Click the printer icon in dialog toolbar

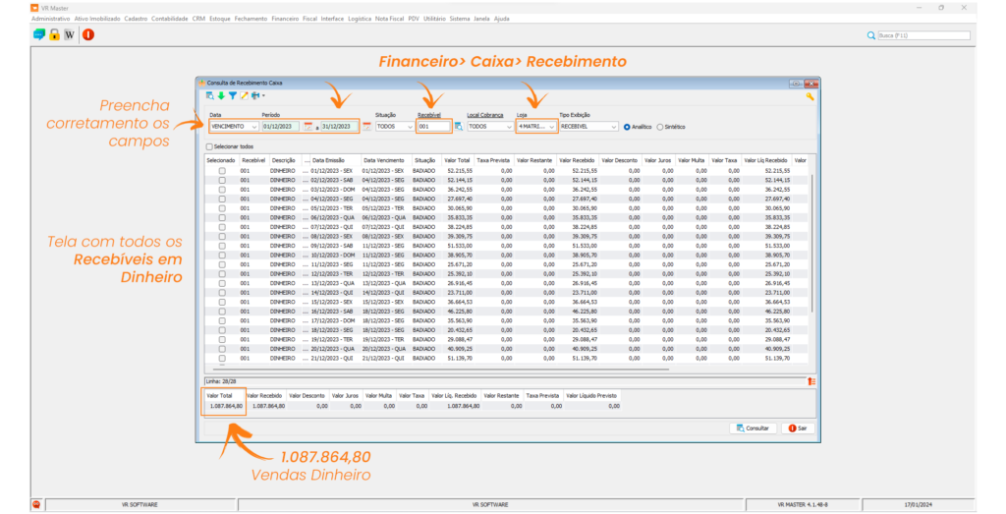pyautogui.click(x=255, y=95)
